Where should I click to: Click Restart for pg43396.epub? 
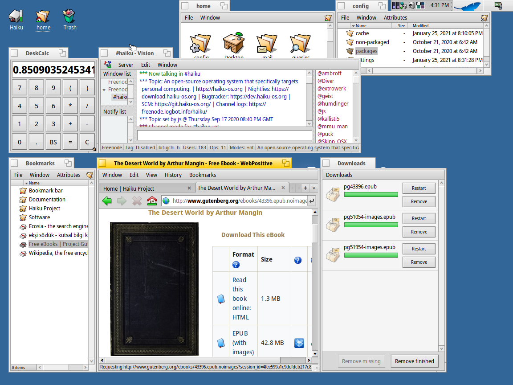(419, 188)
